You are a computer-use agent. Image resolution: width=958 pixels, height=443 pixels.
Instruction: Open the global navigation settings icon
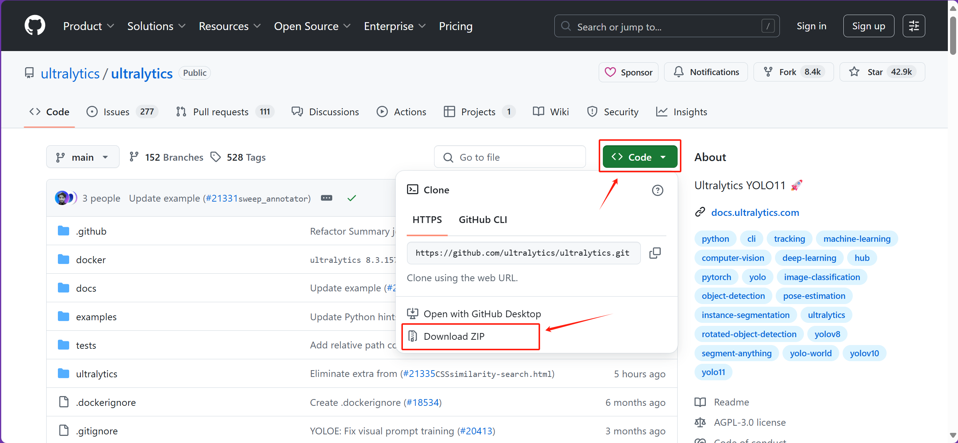point(914,26)
